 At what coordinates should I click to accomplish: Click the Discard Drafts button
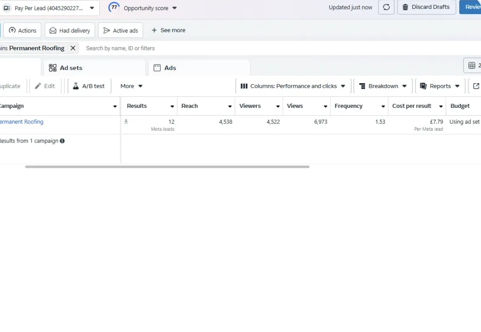[426, 7]
